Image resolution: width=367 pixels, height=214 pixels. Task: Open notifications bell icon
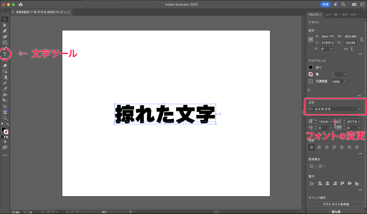335,4
